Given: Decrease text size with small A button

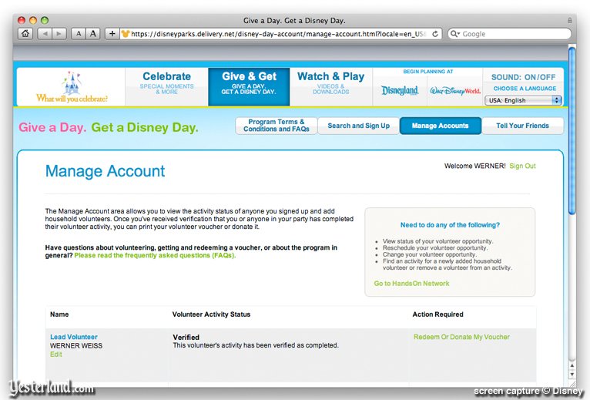Looking at the screenshot, I should click(x=79, y=34).
